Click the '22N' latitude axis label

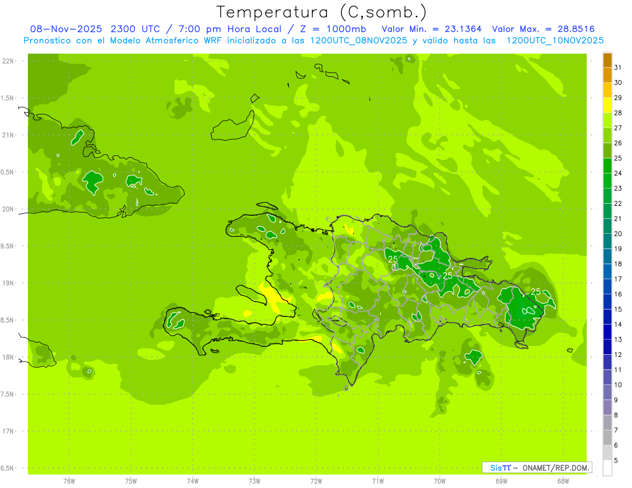tap(8, 61)
